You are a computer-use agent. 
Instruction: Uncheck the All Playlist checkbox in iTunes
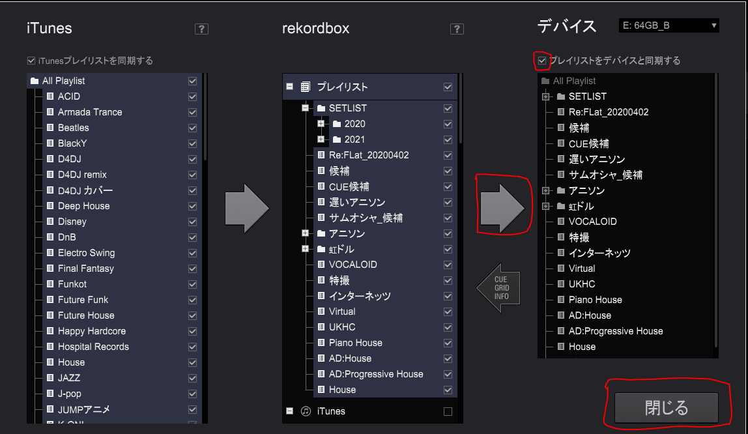pyautogui.click(x=192, y=81)
